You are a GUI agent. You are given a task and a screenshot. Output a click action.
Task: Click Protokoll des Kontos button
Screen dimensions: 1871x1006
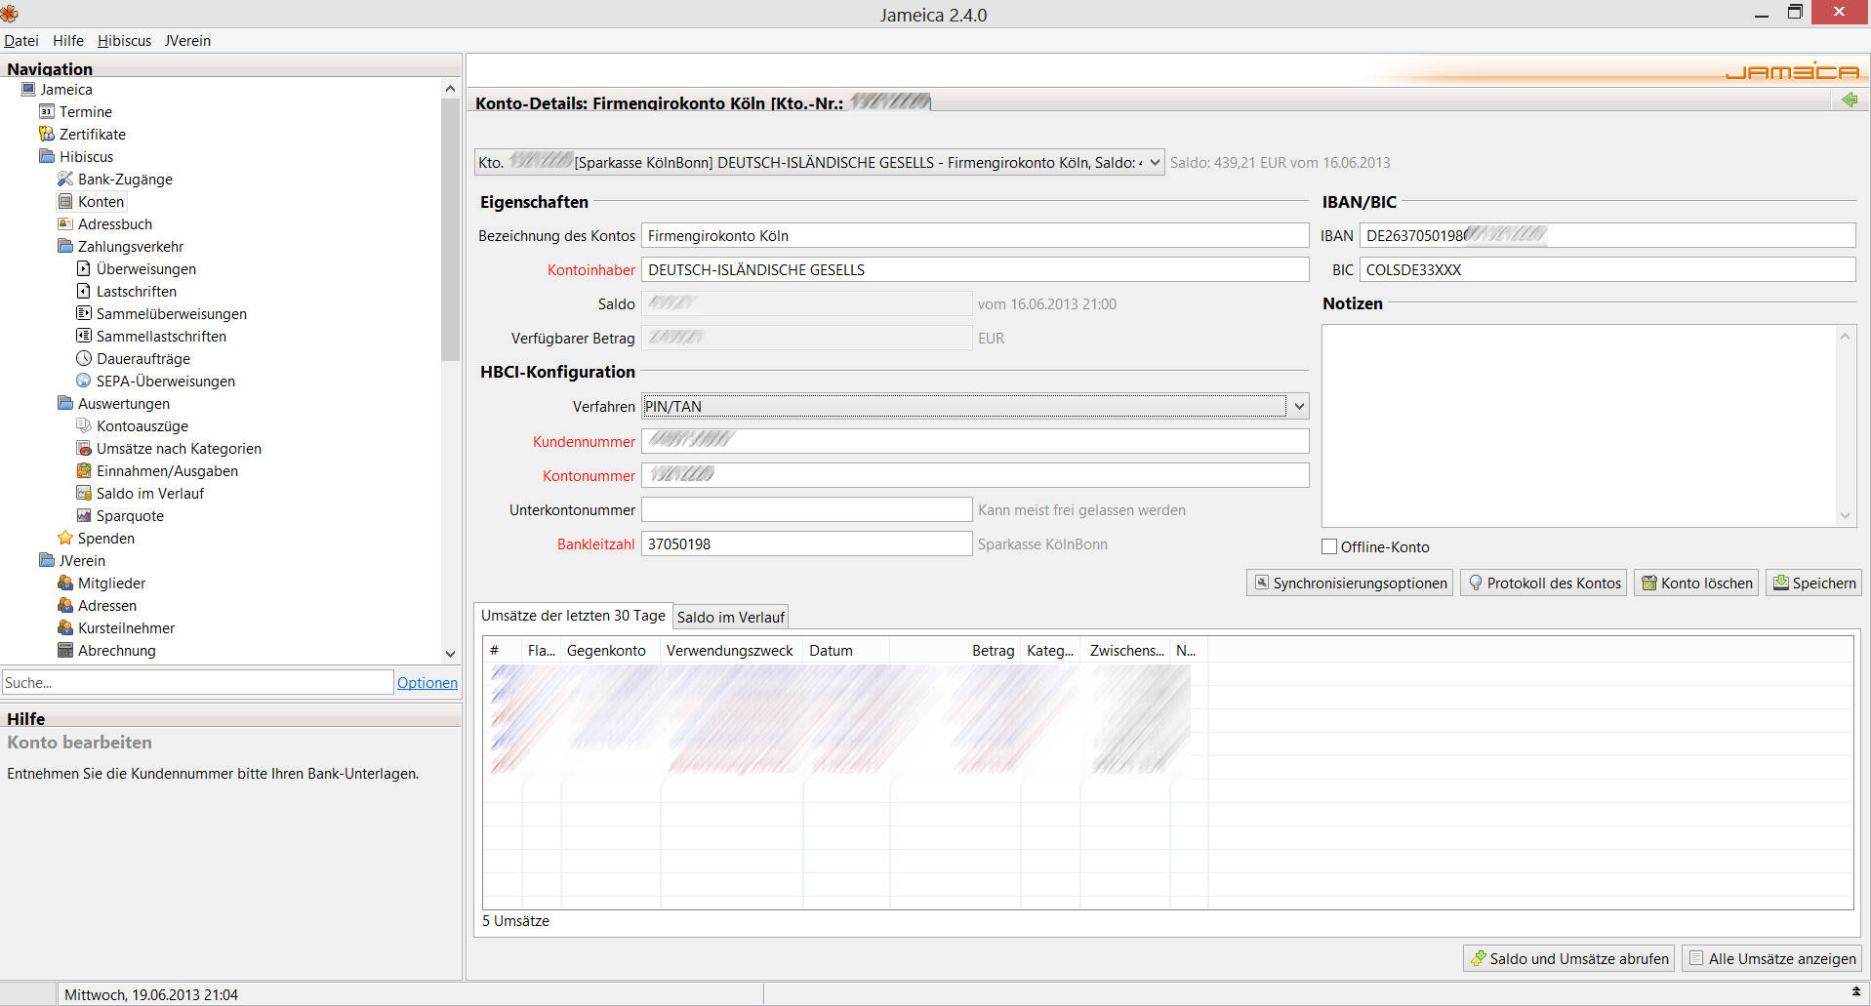point(1543,583)
